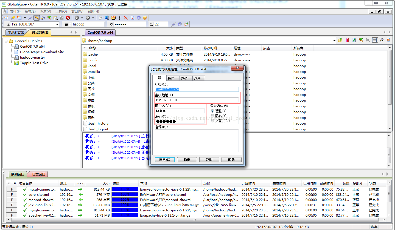The width and height of the screenshot is (395, 230).
Task: Select Globalscape Download Site in the tree
Action: coord(42,52)
